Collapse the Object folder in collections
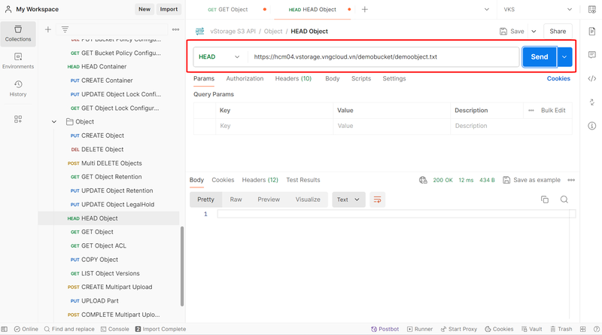This screenshot has width=602, height=335. tap(54, 122)
